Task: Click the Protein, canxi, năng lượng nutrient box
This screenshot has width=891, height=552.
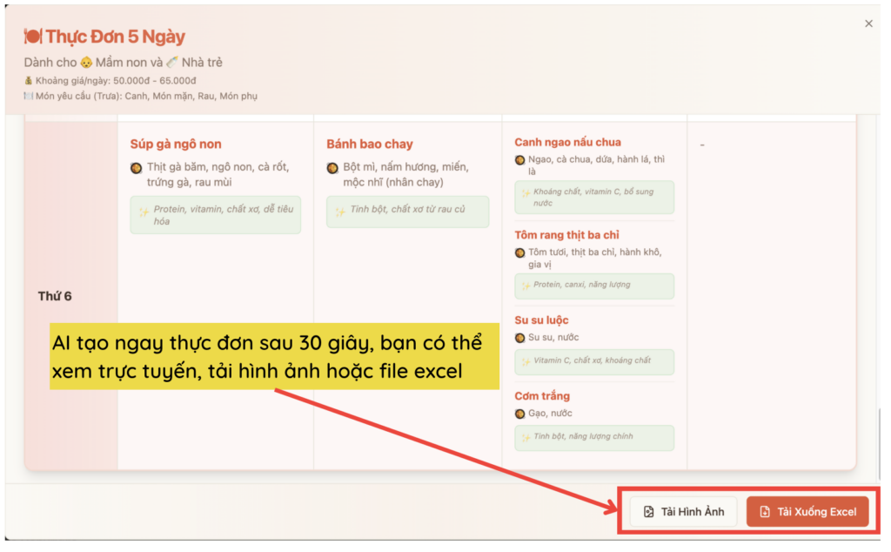Action: click(x=594, y=285)
